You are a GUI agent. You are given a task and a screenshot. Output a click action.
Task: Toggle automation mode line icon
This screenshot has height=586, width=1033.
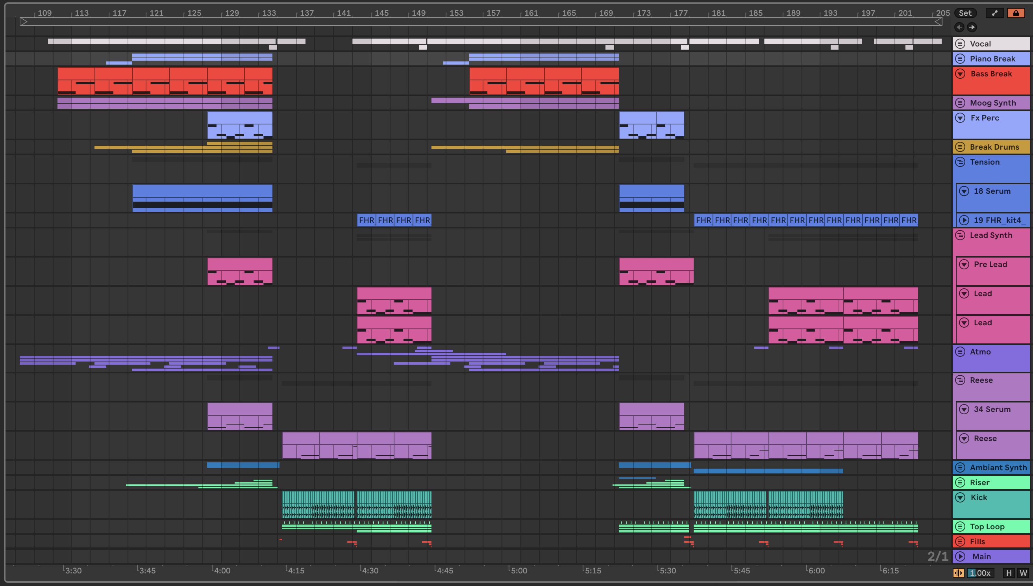[x=994, y=13]
